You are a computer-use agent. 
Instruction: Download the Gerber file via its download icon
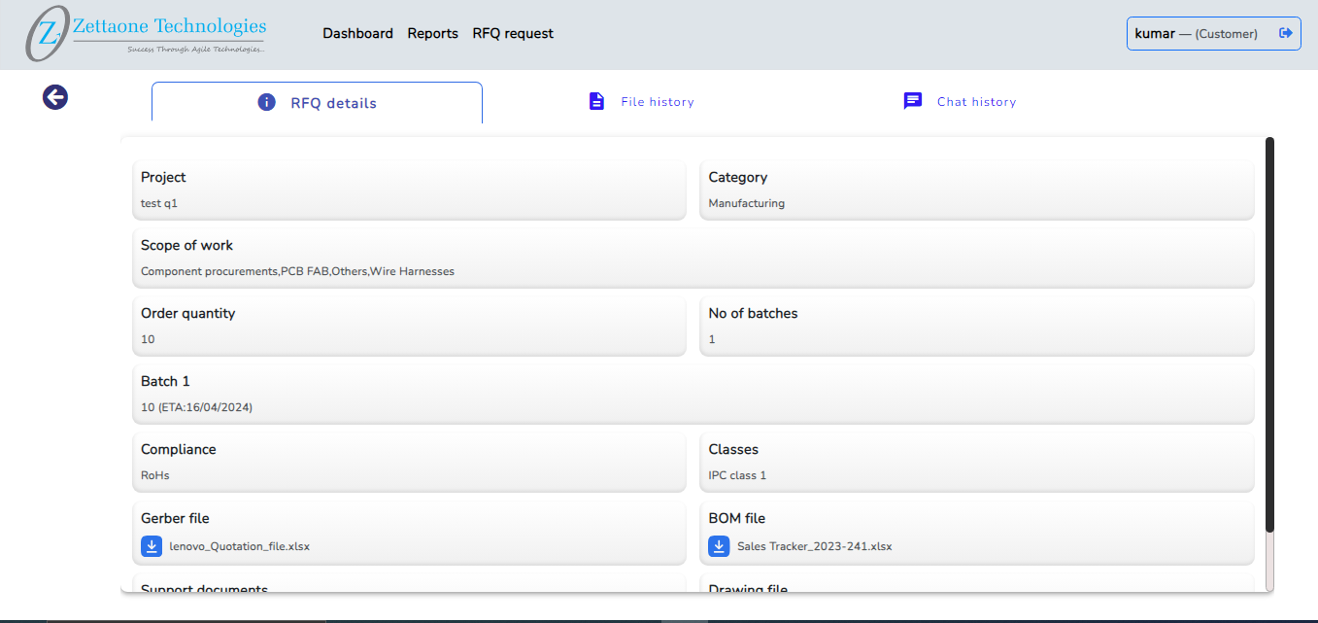pos(152,546)
